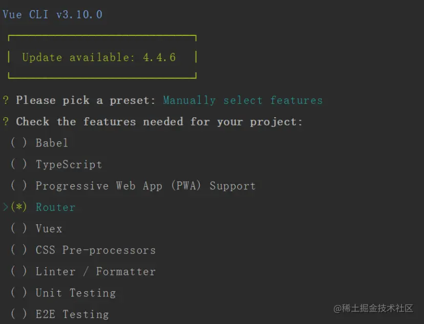This screenshot has width=424, height=324.
Task: Click the 'Linter / Formatter' option label
Action: [95, 272]
